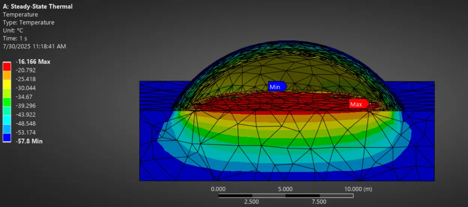Select the 'Type: Temperature' text line
468x207 pixels.
pos(28,22)
